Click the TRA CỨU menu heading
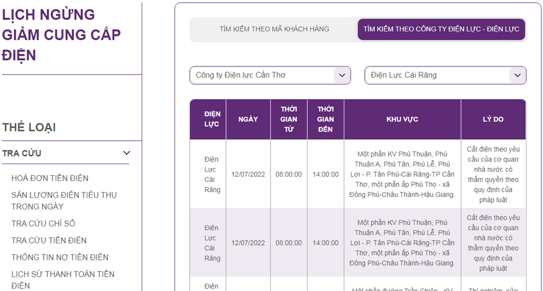Image resolution: width=543 pixels, height=291 pixels. pyautogui.click(x=22, y=153)
